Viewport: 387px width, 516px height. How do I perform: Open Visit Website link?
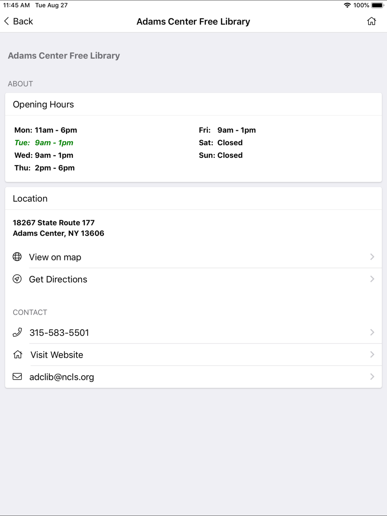[57, 355]
